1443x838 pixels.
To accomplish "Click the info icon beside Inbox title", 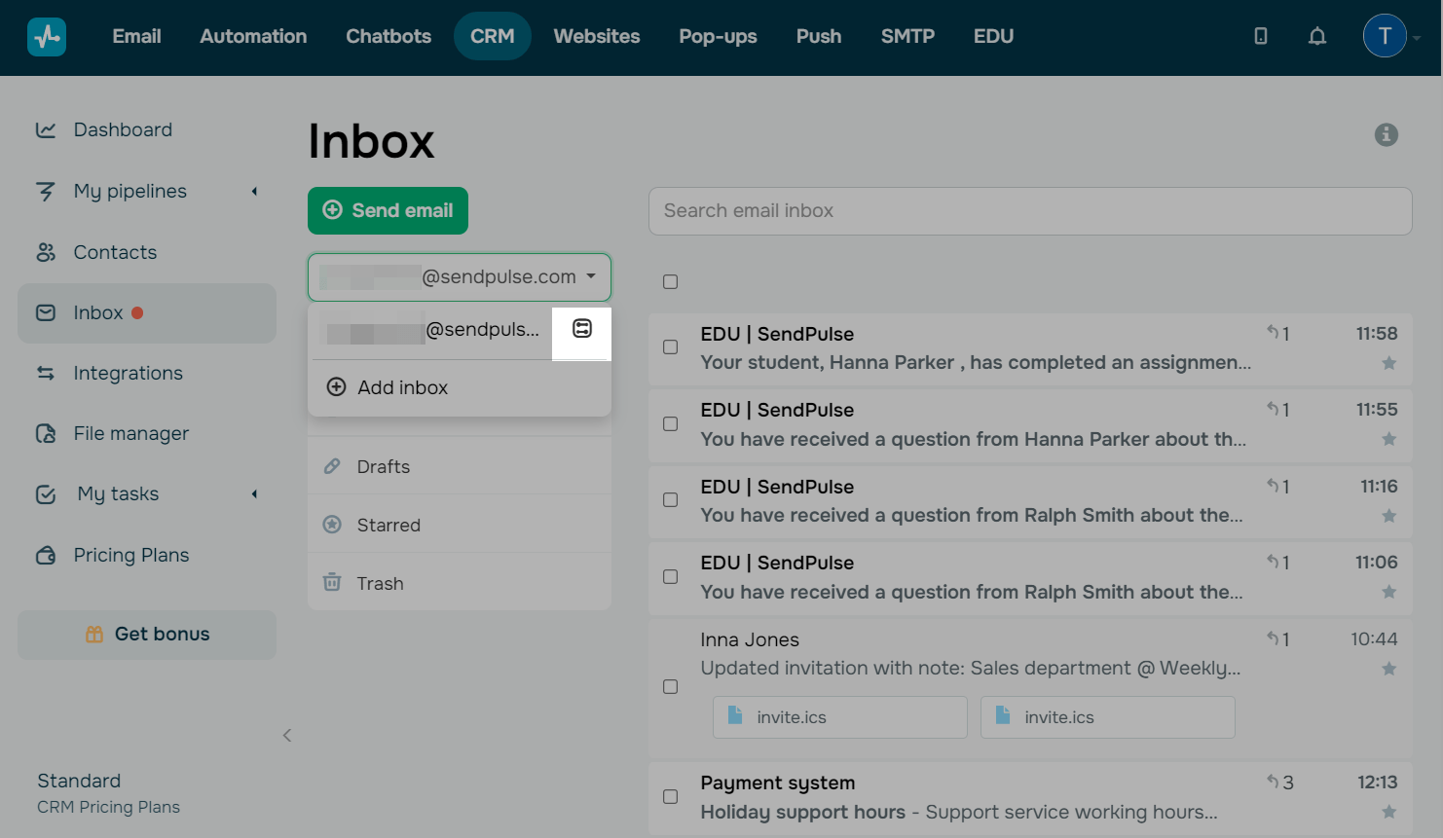I will [1387, 134].
